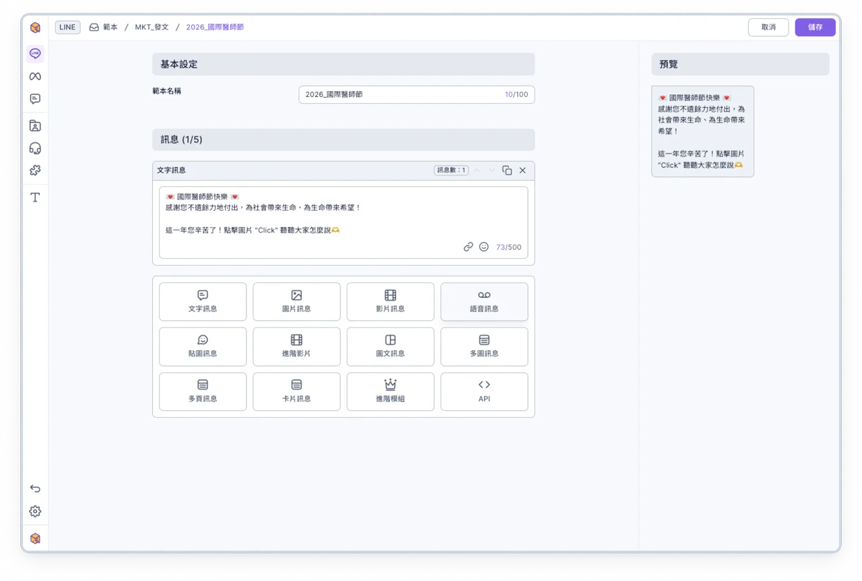Click the 儲存 save button
This screenshot has width=862, height=581.
[816, 28]
